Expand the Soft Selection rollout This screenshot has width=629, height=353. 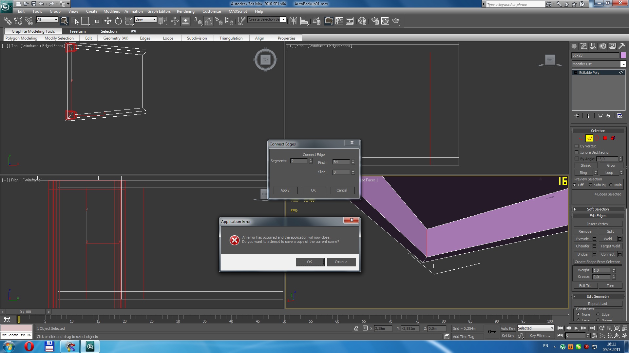[x=598, y=209]
